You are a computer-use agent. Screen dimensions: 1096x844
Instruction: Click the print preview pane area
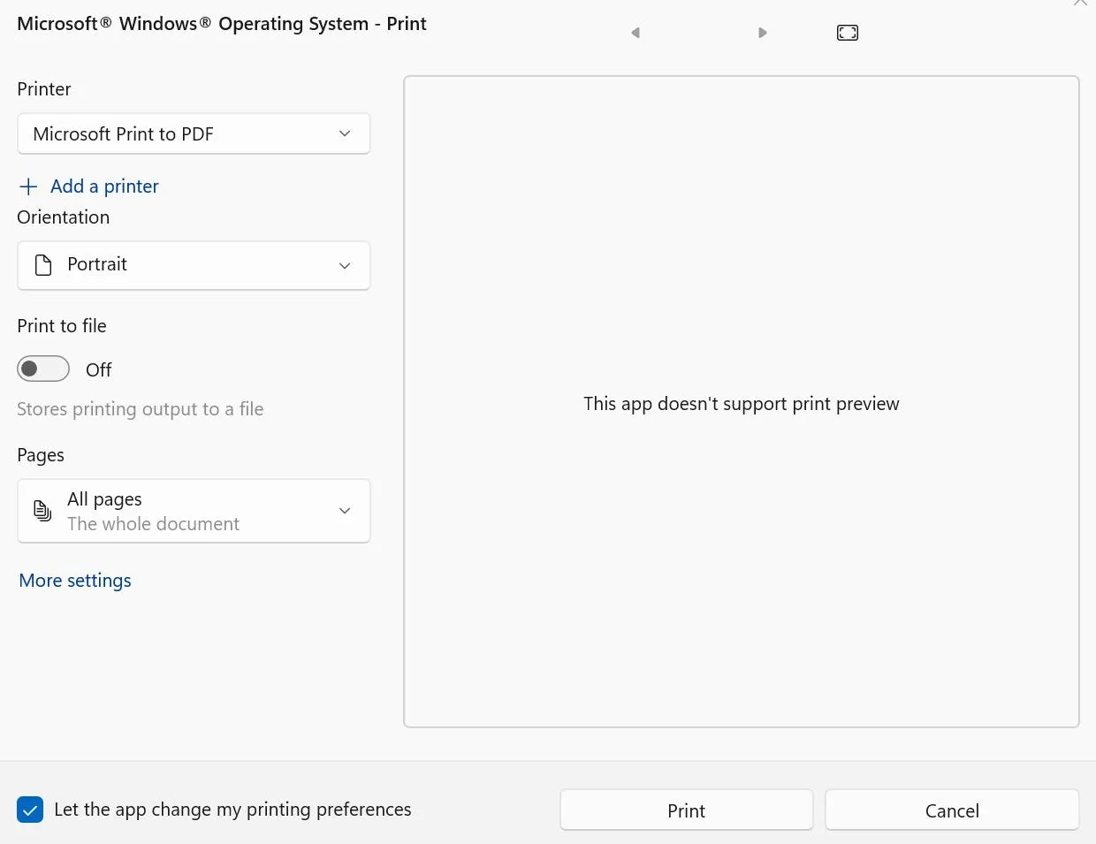point(741,530)
